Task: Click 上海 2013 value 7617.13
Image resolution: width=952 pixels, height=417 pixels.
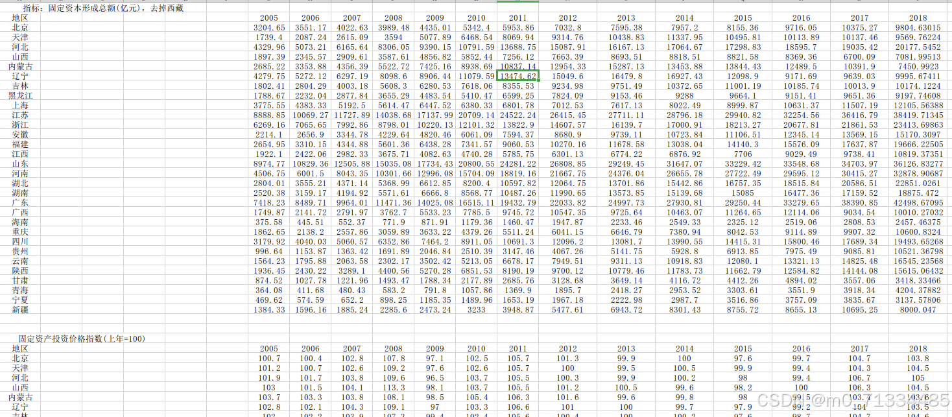Action: tap(626, 105)
